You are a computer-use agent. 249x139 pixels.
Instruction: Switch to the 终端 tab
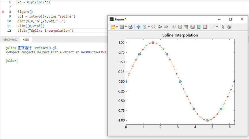coord(26,40)
